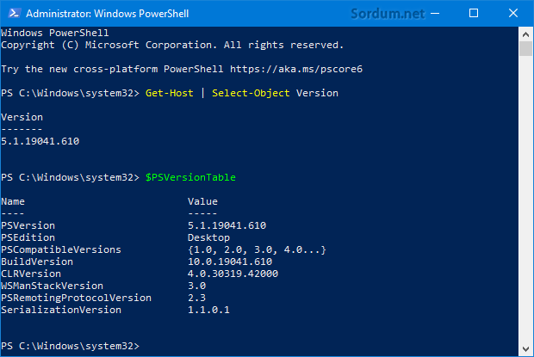
Task: Click the $PSVersionTable command
Action: 189,176
